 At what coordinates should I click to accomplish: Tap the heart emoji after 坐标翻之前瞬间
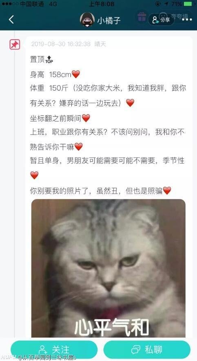click(86, 118)
